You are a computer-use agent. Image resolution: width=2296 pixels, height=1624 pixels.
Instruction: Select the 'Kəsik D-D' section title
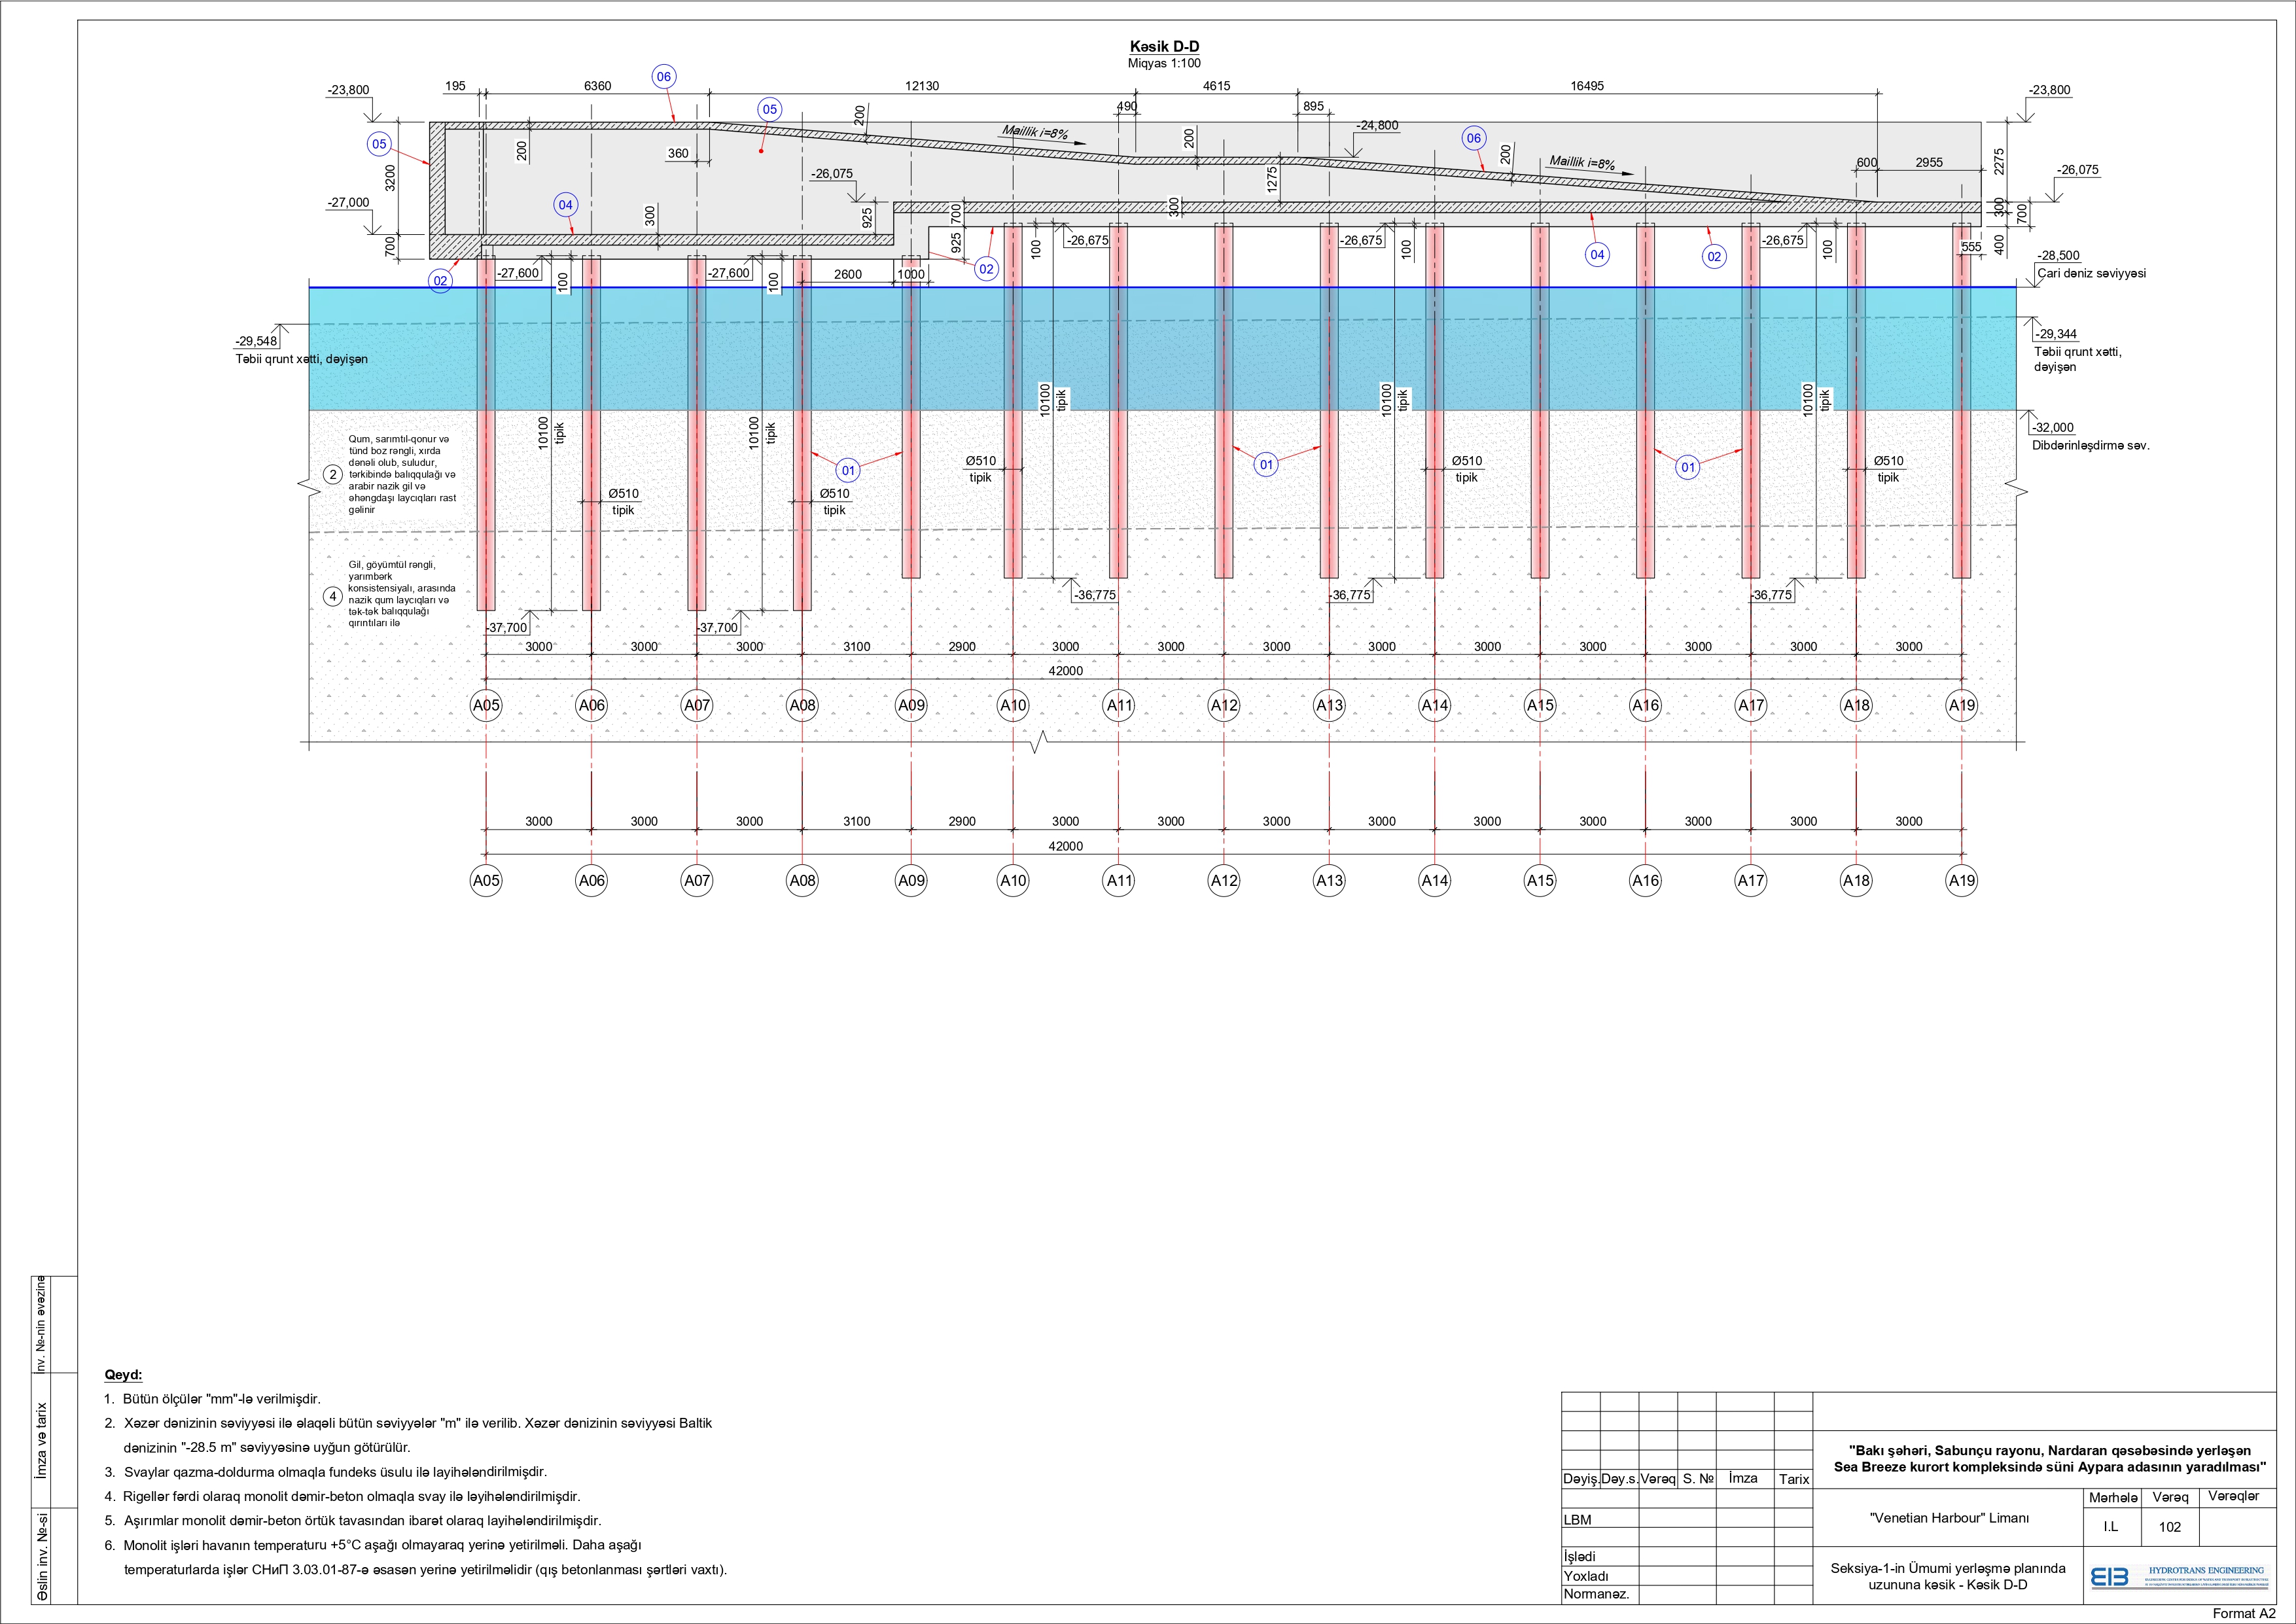click(x=1164, y=47)
